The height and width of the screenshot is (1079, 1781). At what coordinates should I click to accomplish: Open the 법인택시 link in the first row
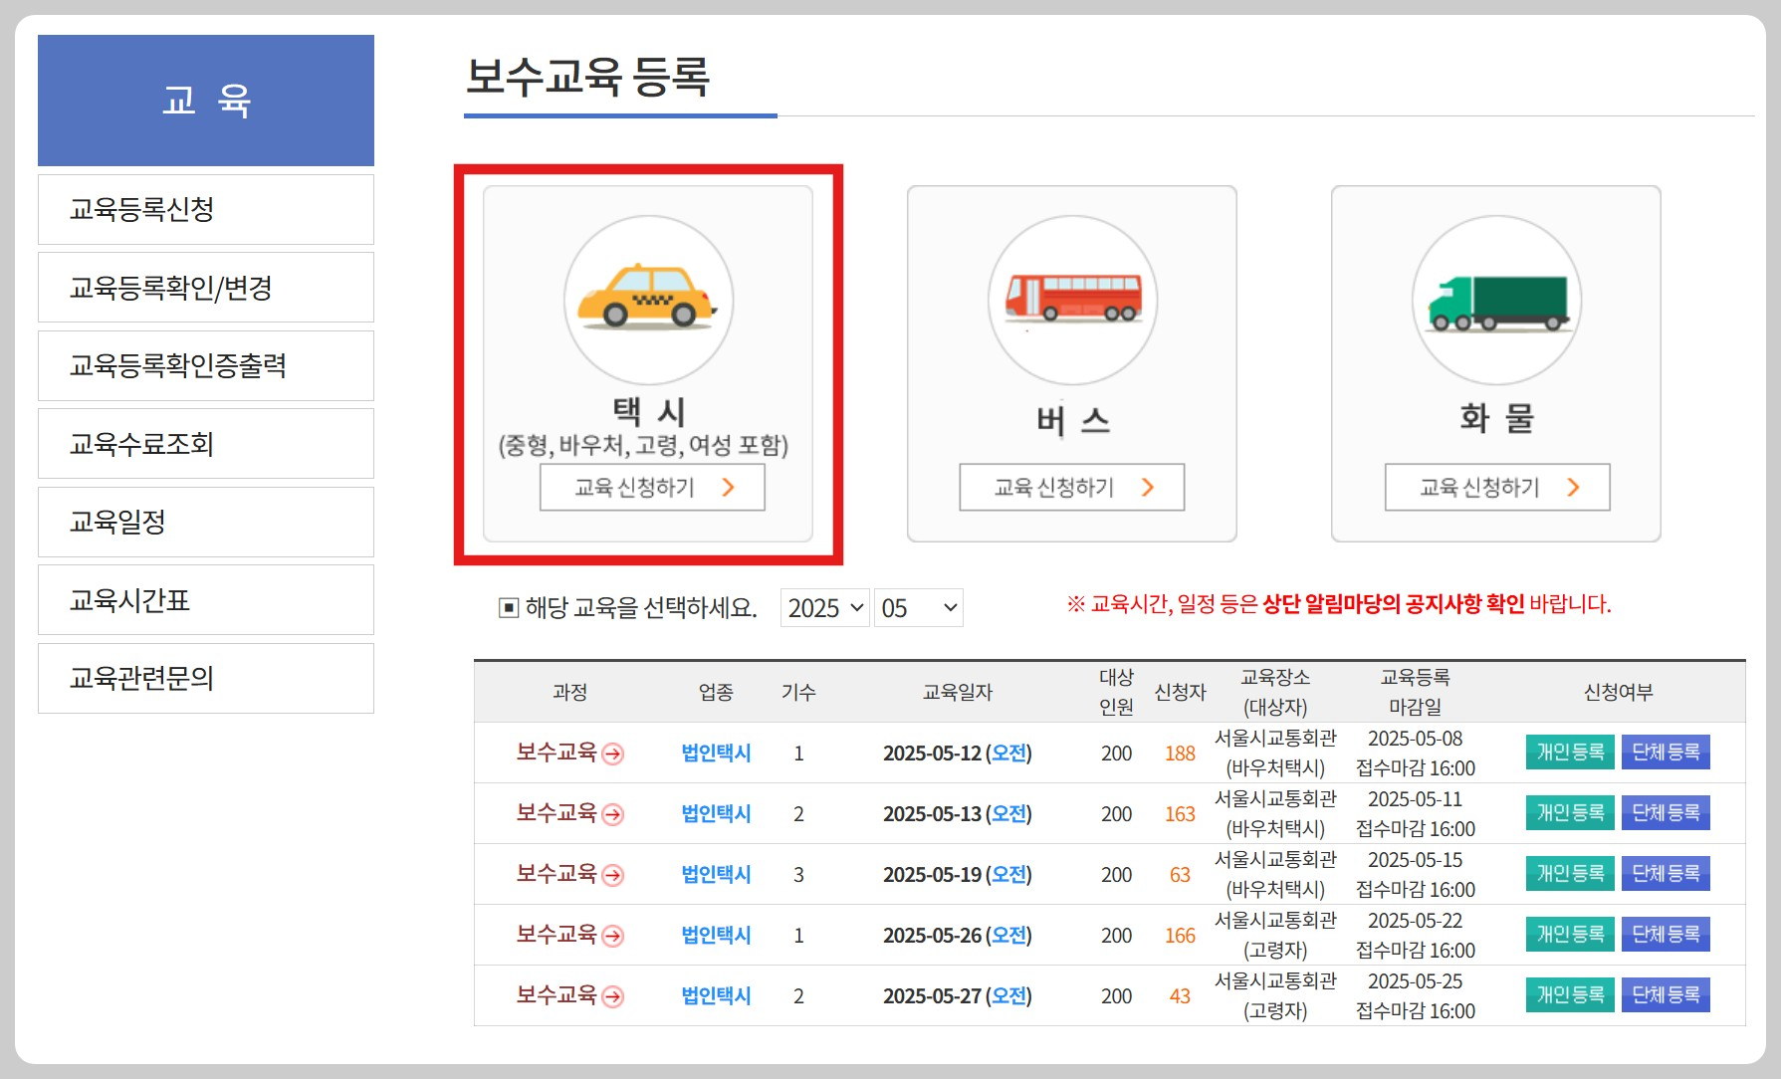[716, 754]
